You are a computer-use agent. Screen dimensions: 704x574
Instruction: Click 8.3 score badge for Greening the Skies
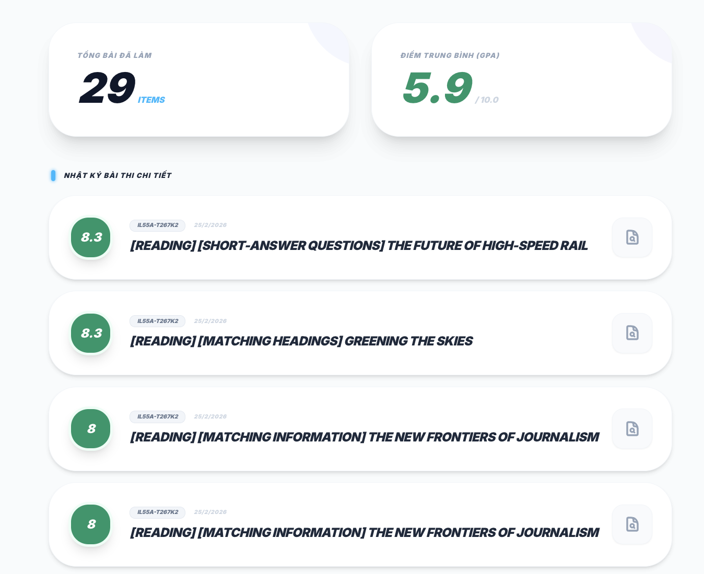click(x=91, y=333)
